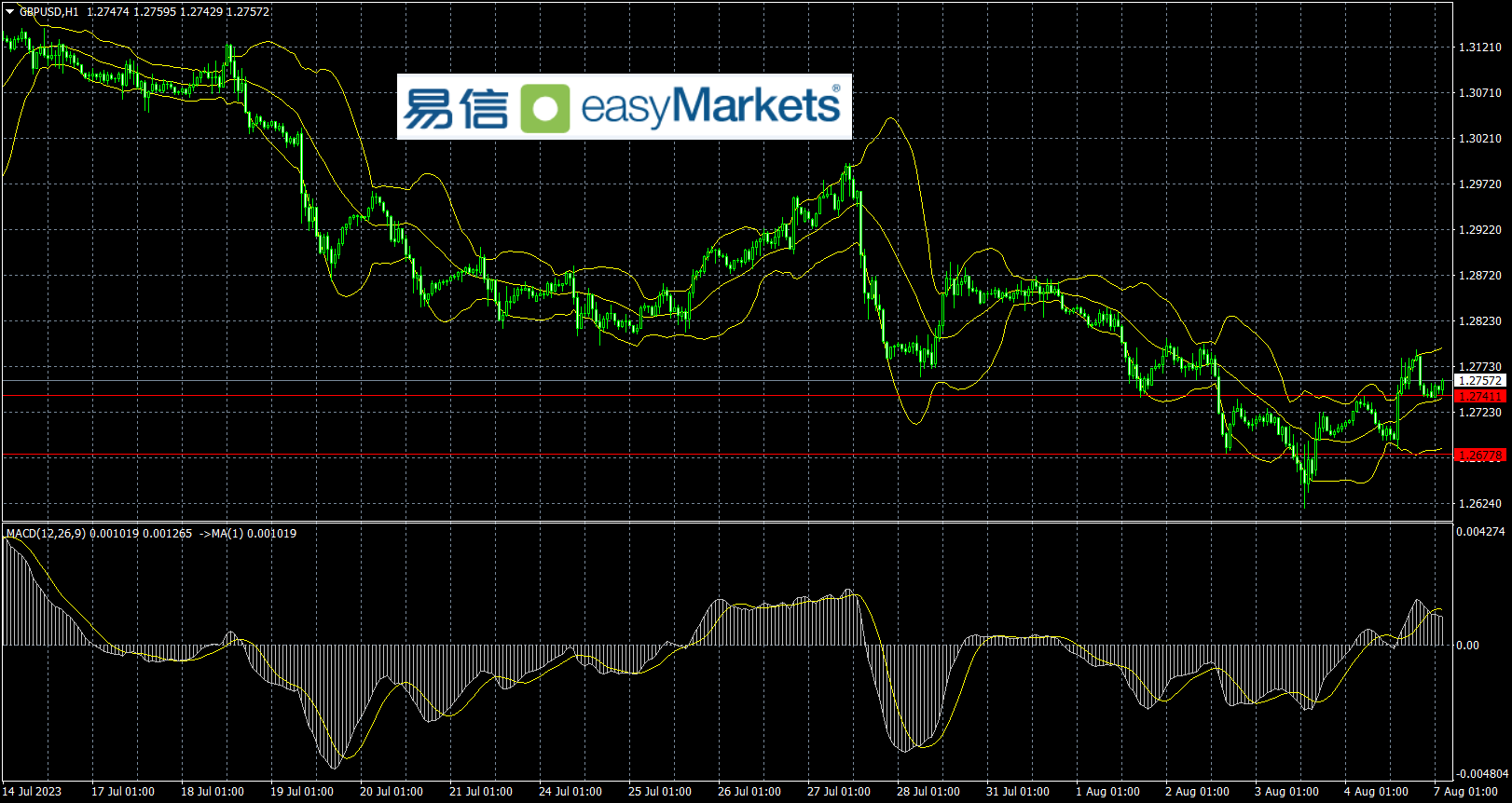Image resolution: width=1512 pixels, height=803 pixels.
Task: Click the GBPUSD,H1 chart symbol title
Action: point(48,12)
